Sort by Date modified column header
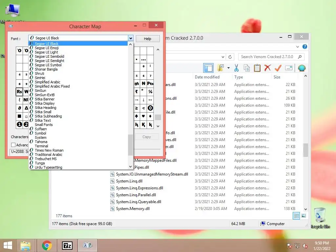This screenshot has width=336, height=252. tap(207, 77)
